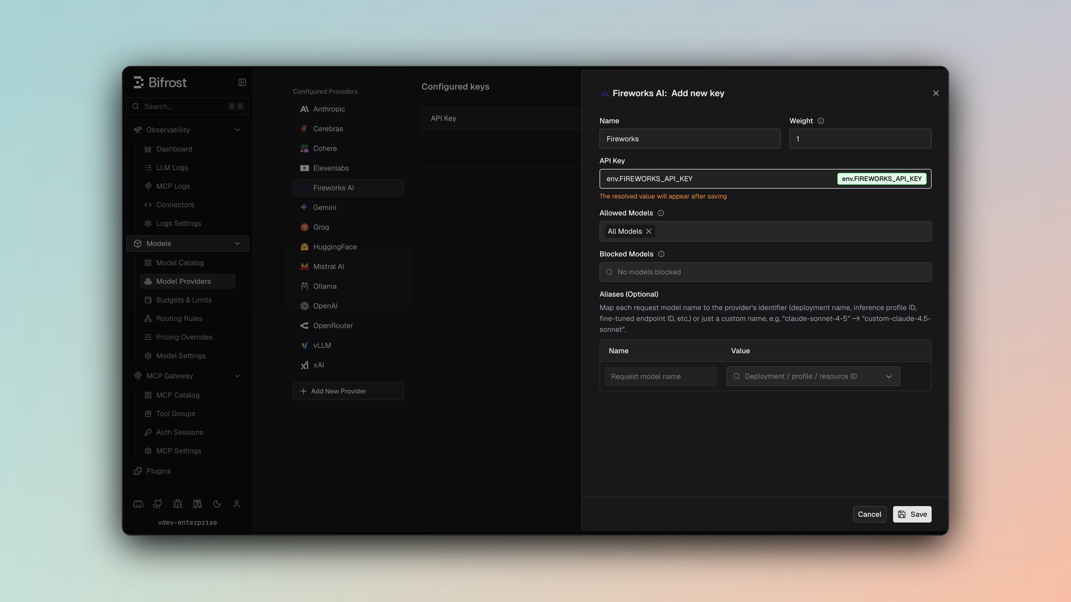The height and width of the screenshot is (602, 1071).
Task: Click the Elevenlabs provider icon
Action: coord(304,168)
